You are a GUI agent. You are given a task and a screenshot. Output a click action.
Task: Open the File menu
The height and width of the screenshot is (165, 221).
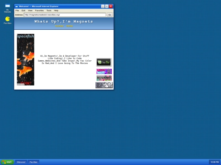17,11
